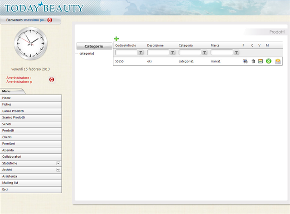Viewport: 290px width, 214px height.
Task: Expand the Archivi menu arrow
Action: tap(58, 170)
